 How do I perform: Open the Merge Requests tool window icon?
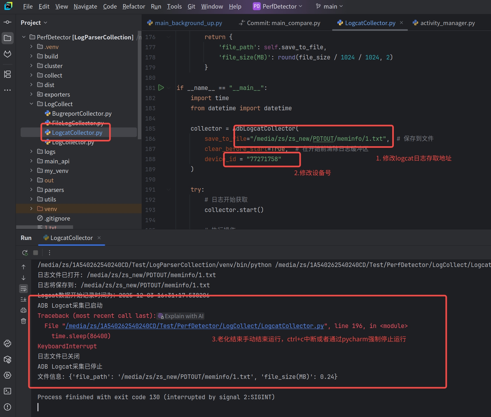pos(8,54)
